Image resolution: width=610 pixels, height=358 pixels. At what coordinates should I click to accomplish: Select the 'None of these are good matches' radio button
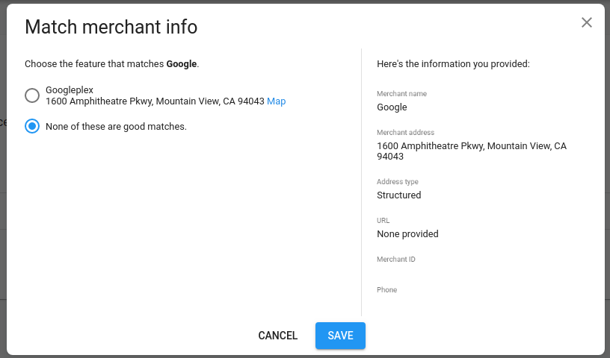pyautogui.click(x=32, y=126)
